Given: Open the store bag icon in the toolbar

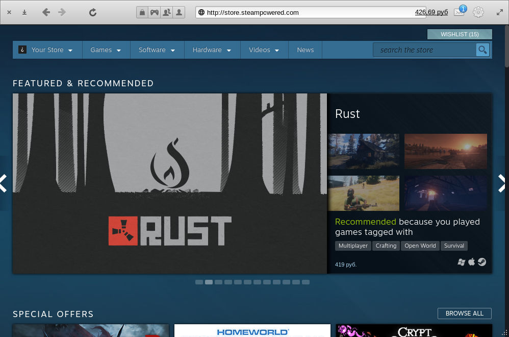Looking at the screenshot, I should [x=142, y=12].
